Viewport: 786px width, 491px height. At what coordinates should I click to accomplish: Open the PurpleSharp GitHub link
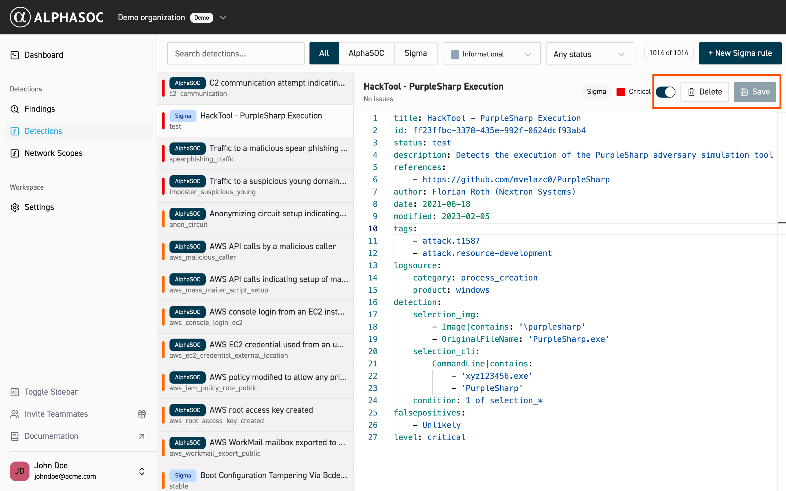pyautogui.click(x=516, y=180)
